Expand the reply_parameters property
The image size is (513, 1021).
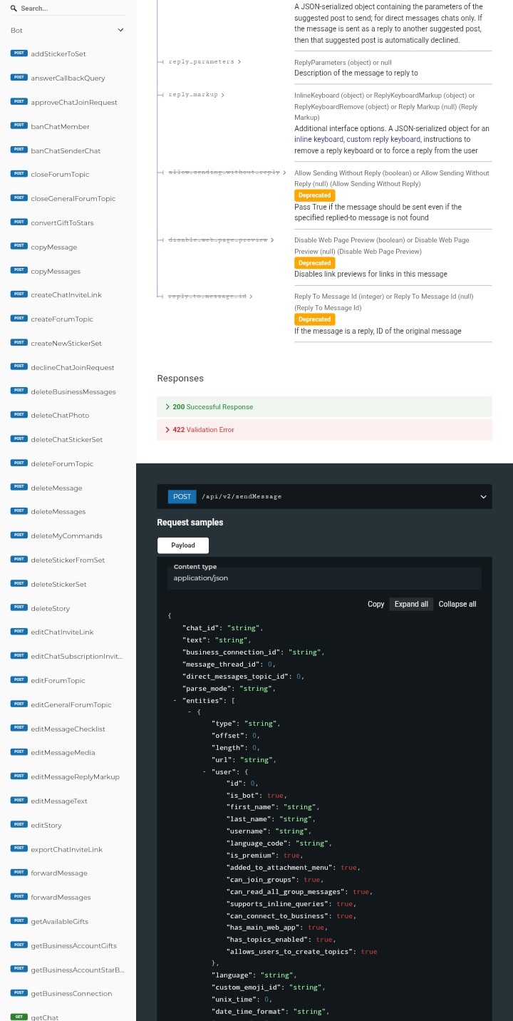point(204,62)
